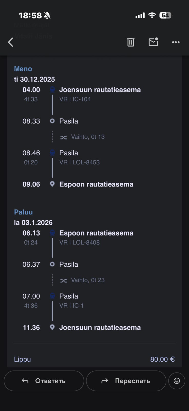Mark email as unread envelope icon
The width and height of the screenshot is (189, 411).
pyautogui.click(x=153, y=42)
